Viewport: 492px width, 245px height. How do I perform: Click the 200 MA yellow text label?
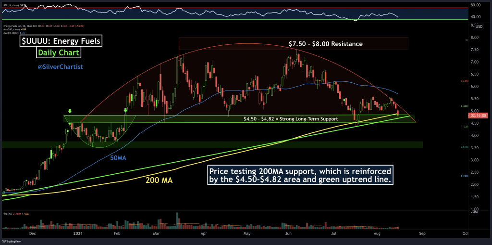pos(159,181)
